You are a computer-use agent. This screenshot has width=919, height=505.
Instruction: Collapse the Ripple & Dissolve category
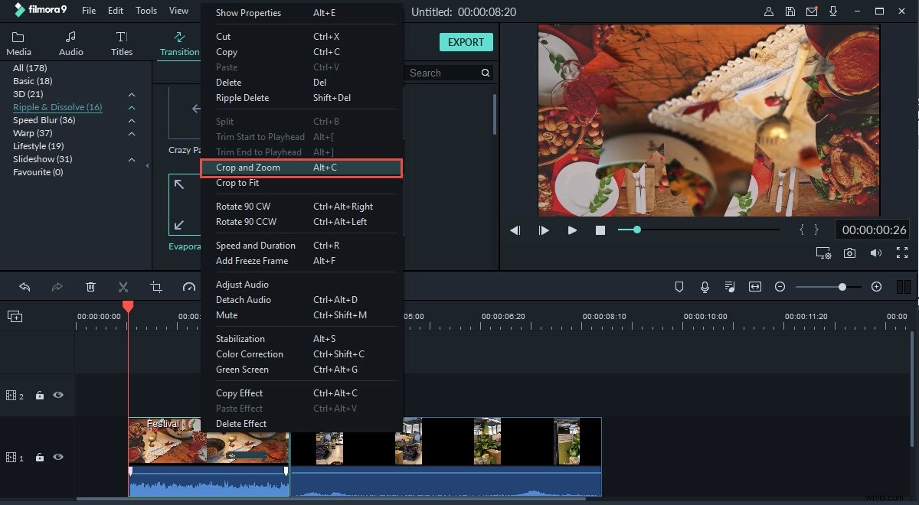(131, 107)
